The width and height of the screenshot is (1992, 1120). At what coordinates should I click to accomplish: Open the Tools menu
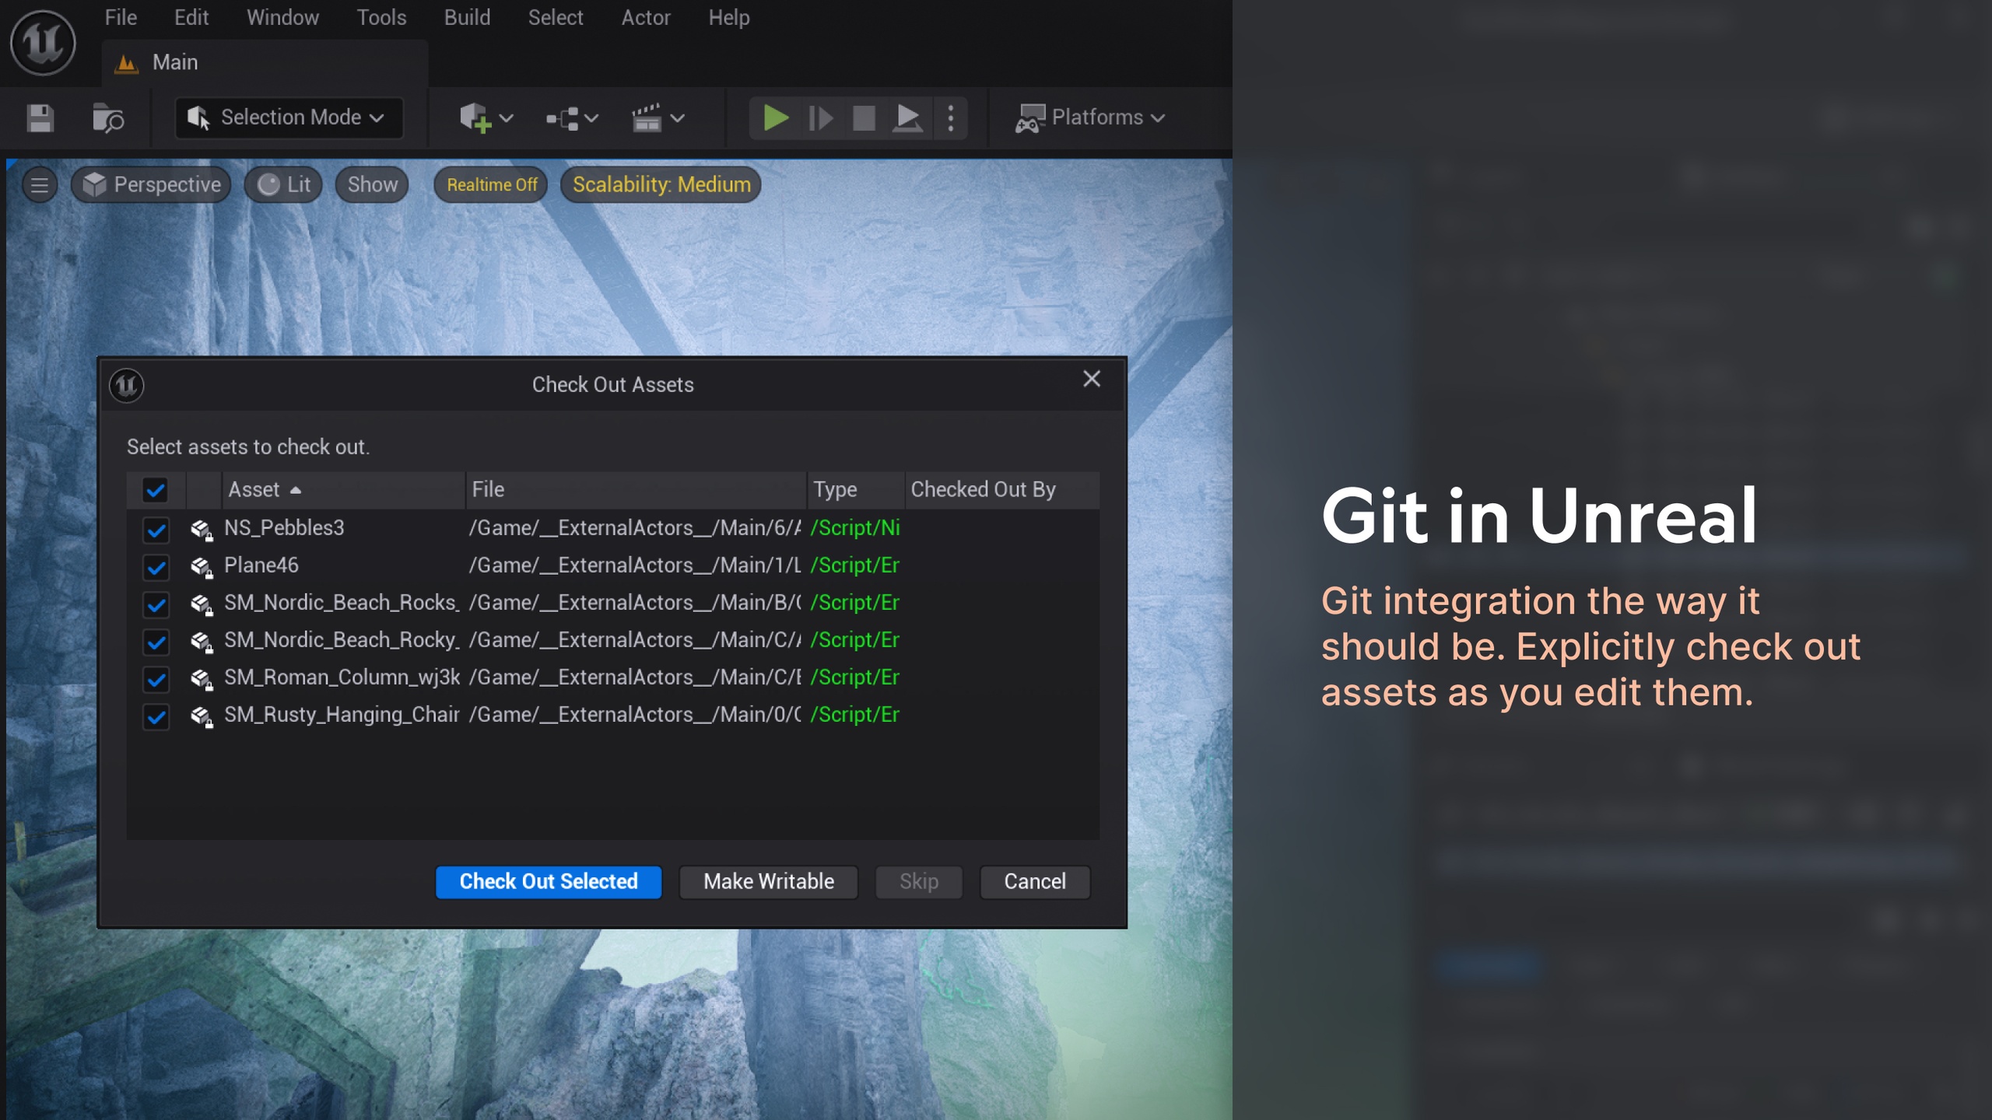click(x=381, y=17)
